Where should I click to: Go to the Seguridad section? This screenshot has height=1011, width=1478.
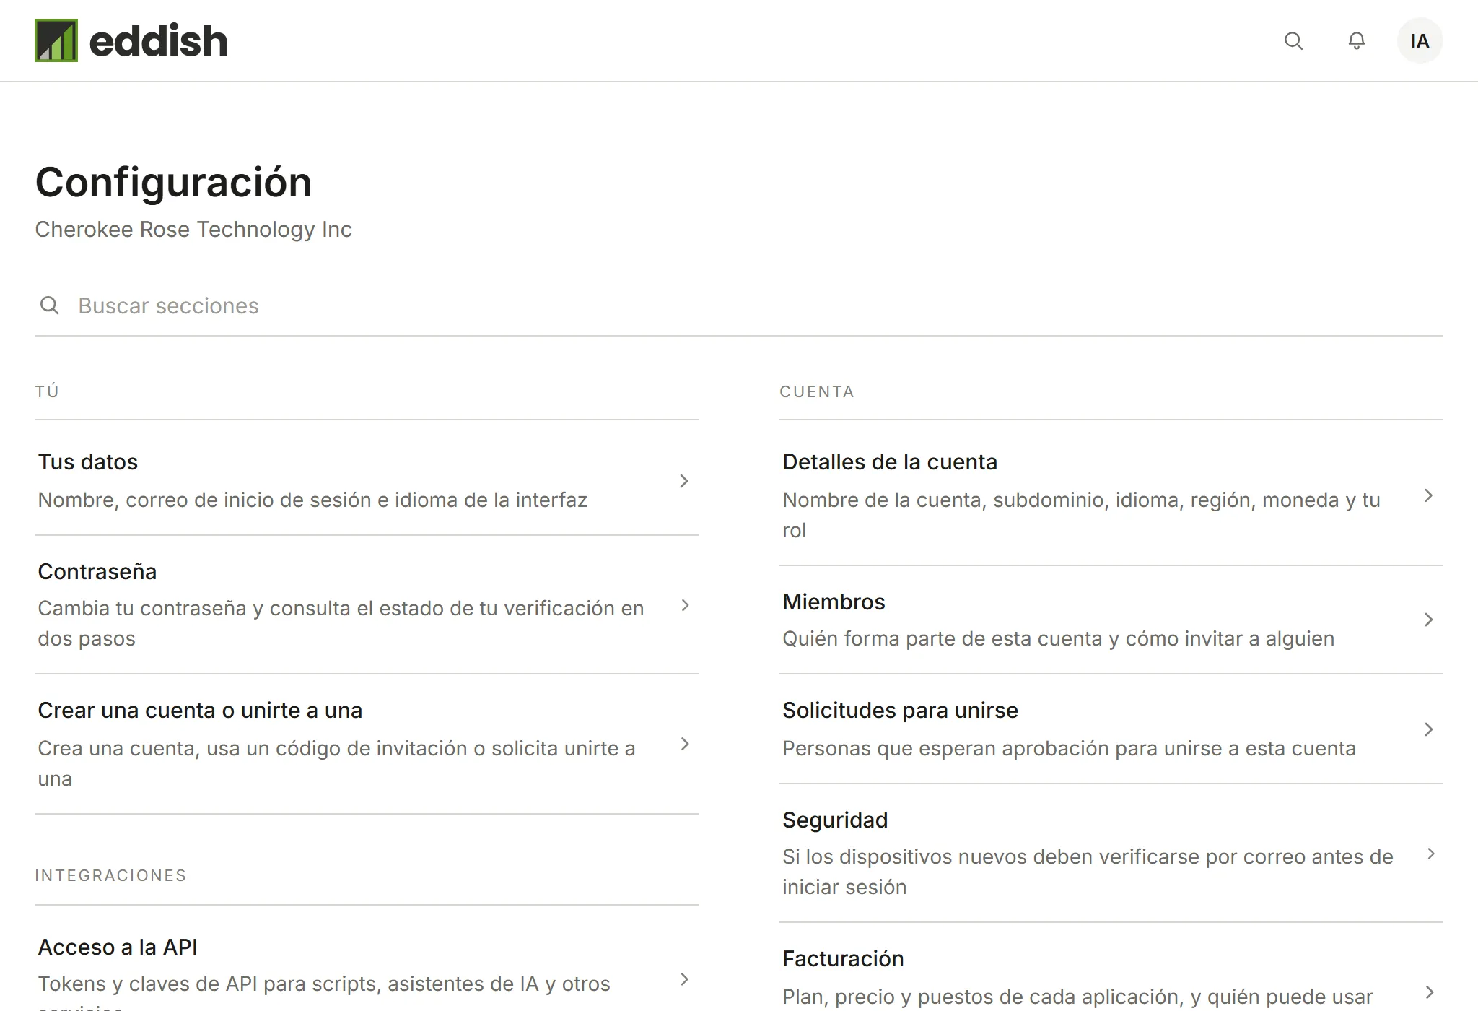point(1111,854)
